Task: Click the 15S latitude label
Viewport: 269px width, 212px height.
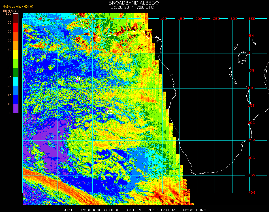Action: 251,105
